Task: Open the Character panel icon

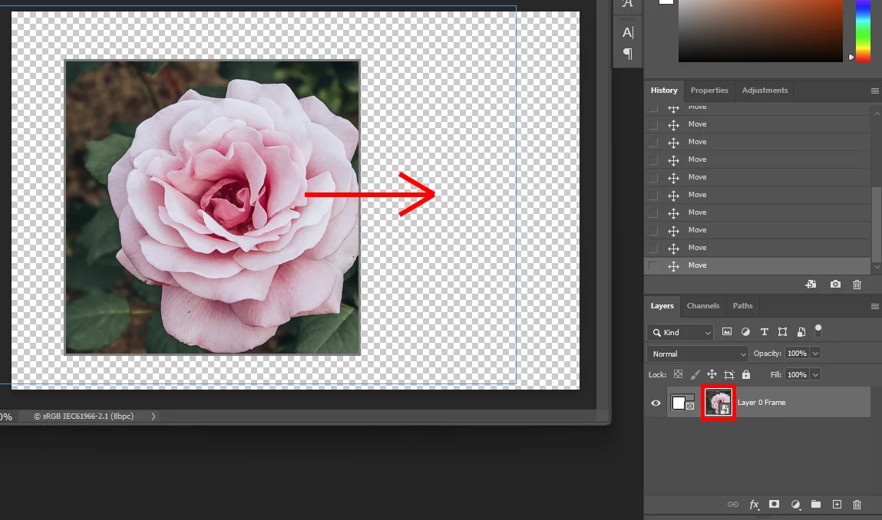Action: [628, 33]
